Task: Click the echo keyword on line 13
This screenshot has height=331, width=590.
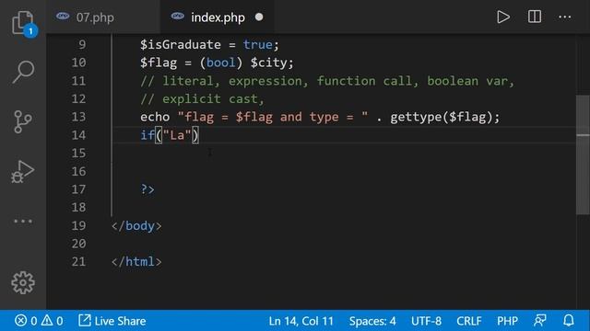Action: pyautogui.click(x=155, y=117)
